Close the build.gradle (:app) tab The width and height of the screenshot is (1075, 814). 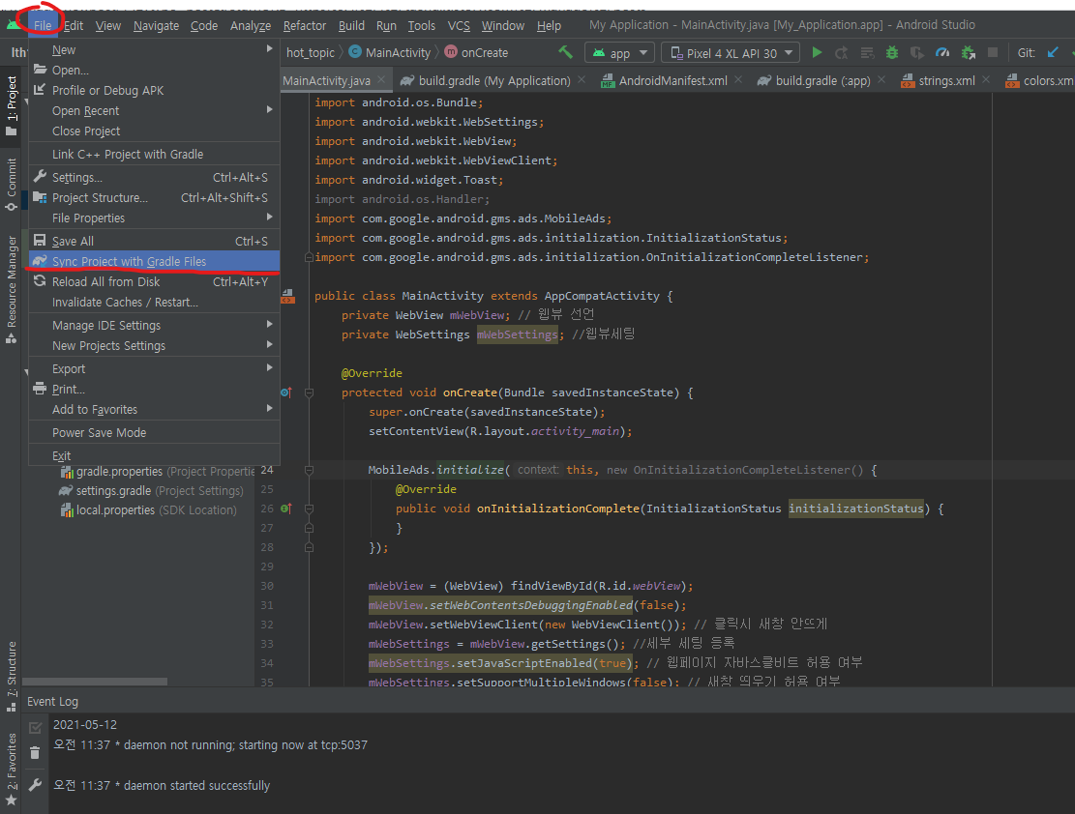click(x=881, y=80)
